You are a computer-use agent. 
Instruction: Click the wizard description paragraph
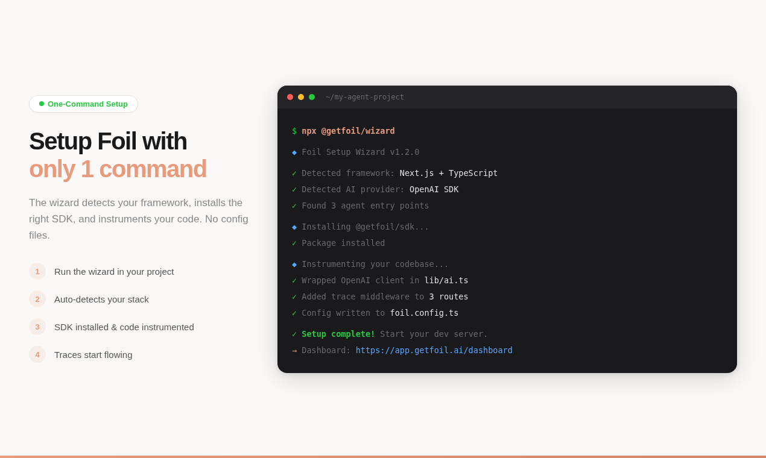pyautogui.click(x=139, y=219)
